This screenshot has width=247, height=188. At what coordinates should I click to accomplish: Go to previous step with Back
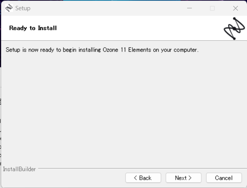(x=143, y=178)
